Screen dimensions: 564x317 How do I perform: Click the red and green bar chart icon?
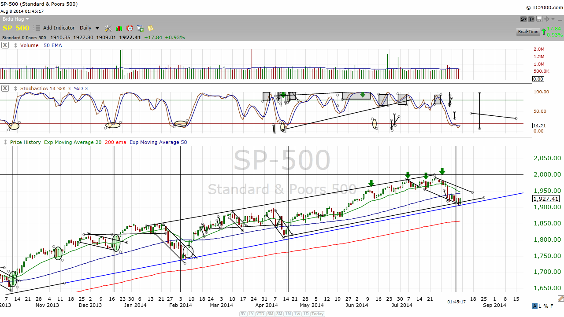click(119, 28)
